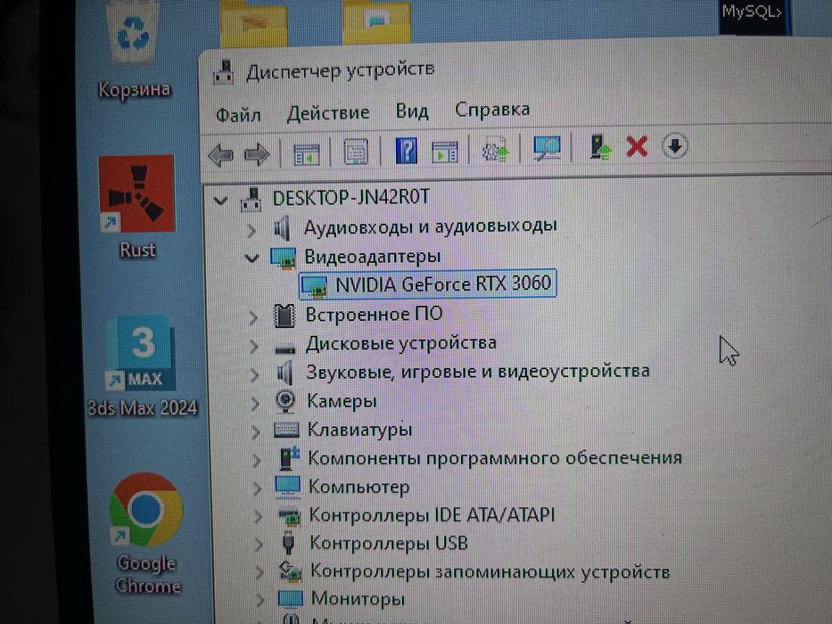Open the Справка menu

point(492,110)
